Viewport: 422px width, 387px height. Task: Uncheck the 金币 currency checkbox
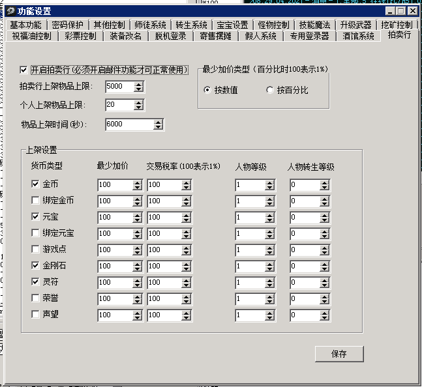pyautogui.click(x=35, y=184)
